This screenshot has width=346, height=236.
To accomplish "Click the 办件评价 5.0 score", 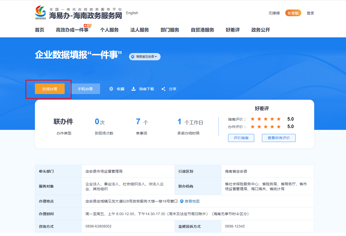I will pos(290,127).
